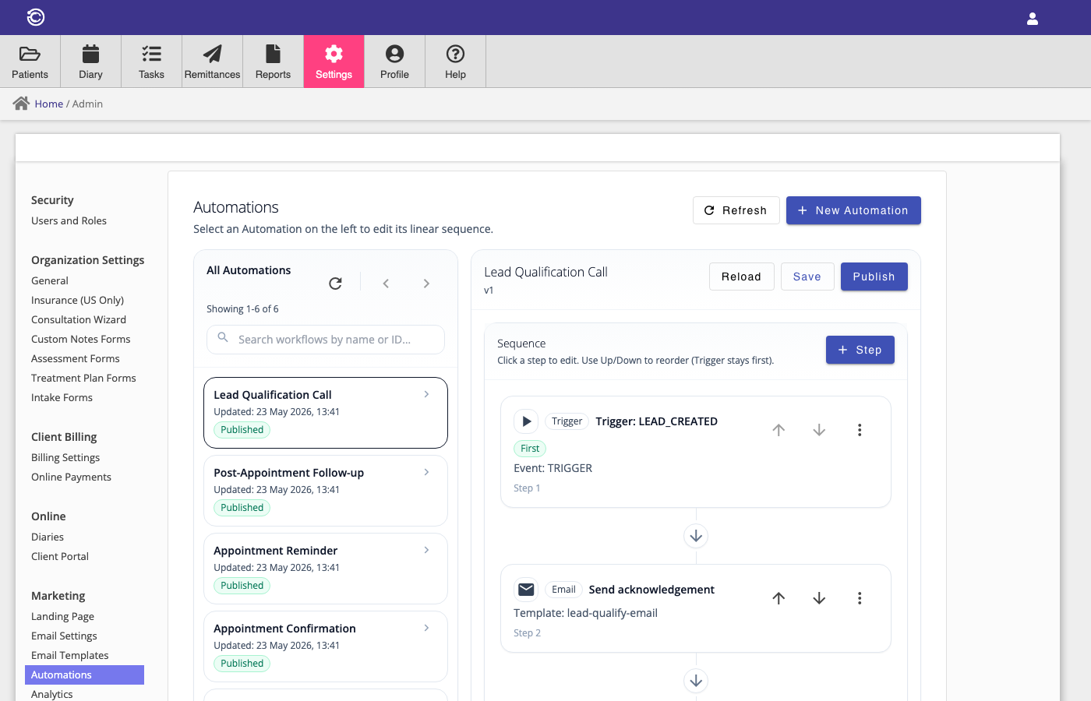The image size is (1091, 701).
Task: Go to next automations page
Action: pos(426,284)
